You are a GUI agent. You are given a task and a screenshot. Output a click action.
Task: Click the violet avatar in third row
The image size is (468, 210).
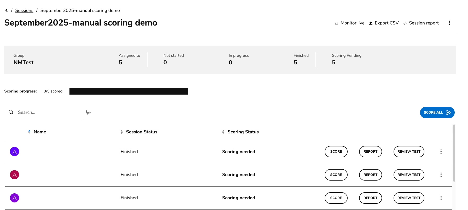tap(15, 198)
